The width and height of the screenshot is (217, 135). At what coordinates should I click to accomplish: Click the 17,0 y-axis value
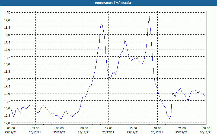coord(7,49)
